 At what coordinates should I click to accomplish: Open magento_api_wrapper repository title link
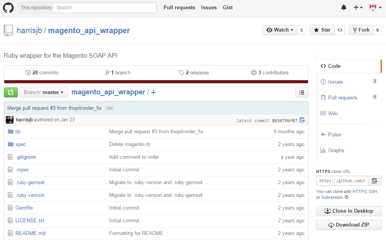coord(89,30)
